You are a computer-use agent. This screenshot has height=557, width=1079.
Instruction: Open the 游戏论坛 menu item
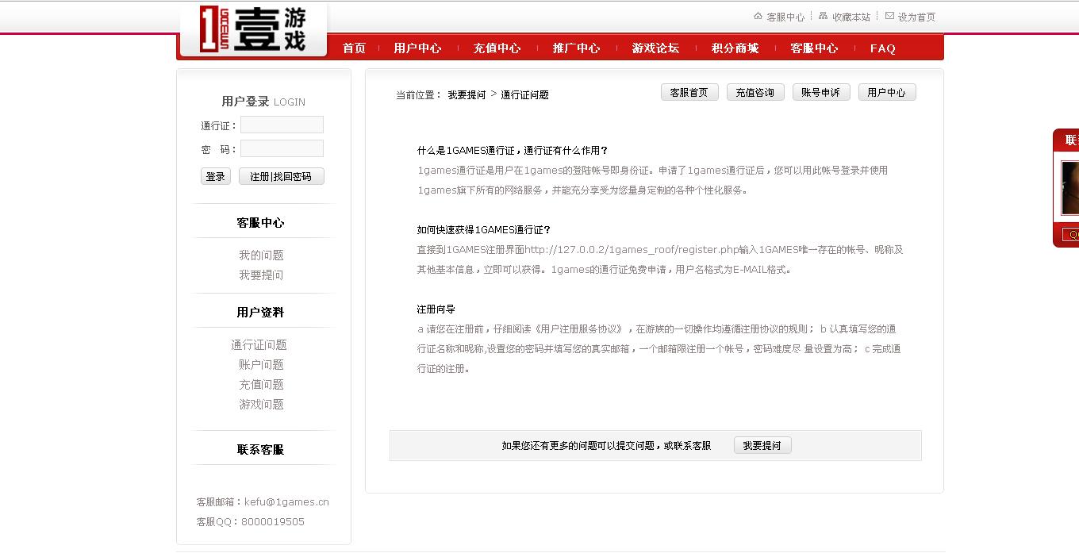click(x=656, y=48)
